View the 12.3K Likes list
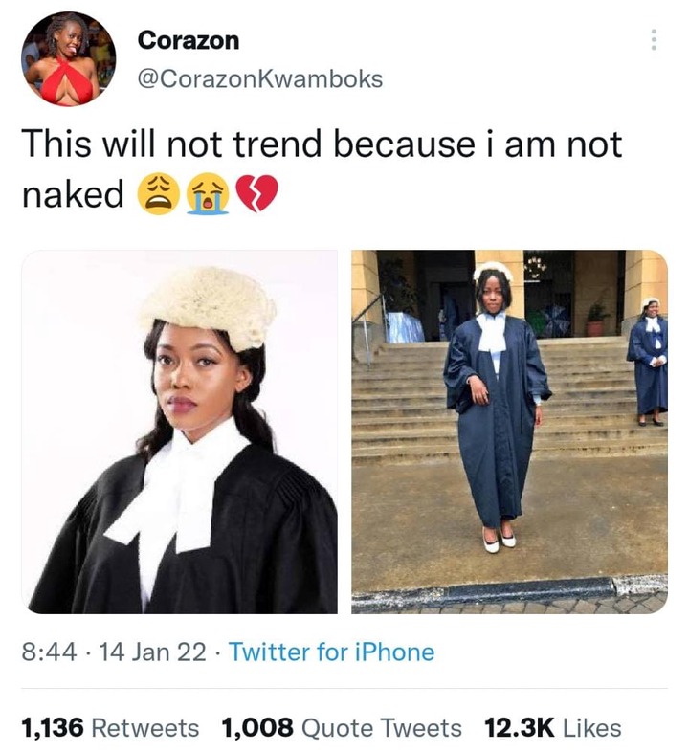The height and width of the screenshot is (752, 689). (553, 727)
